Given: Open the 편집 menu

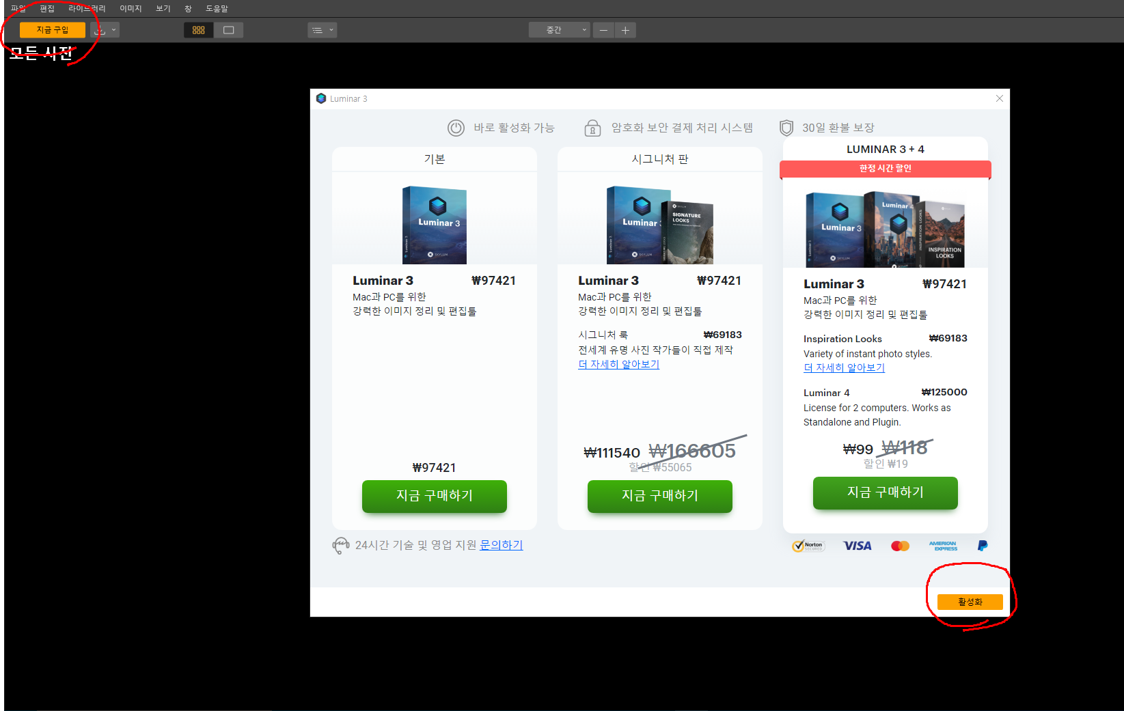Looking at the screenshot, I should coord(47,8).
